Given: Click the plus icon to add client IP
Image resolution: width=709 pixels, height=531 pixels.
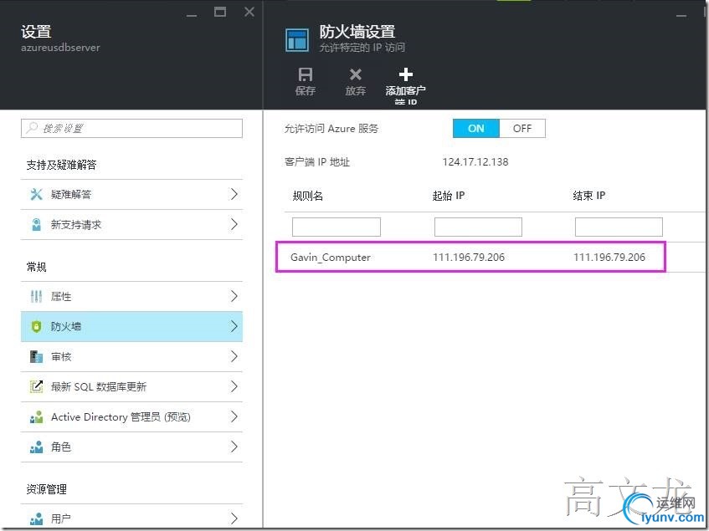Looking at the screenshot, I should pyautogui.click(x=406, y=74).
